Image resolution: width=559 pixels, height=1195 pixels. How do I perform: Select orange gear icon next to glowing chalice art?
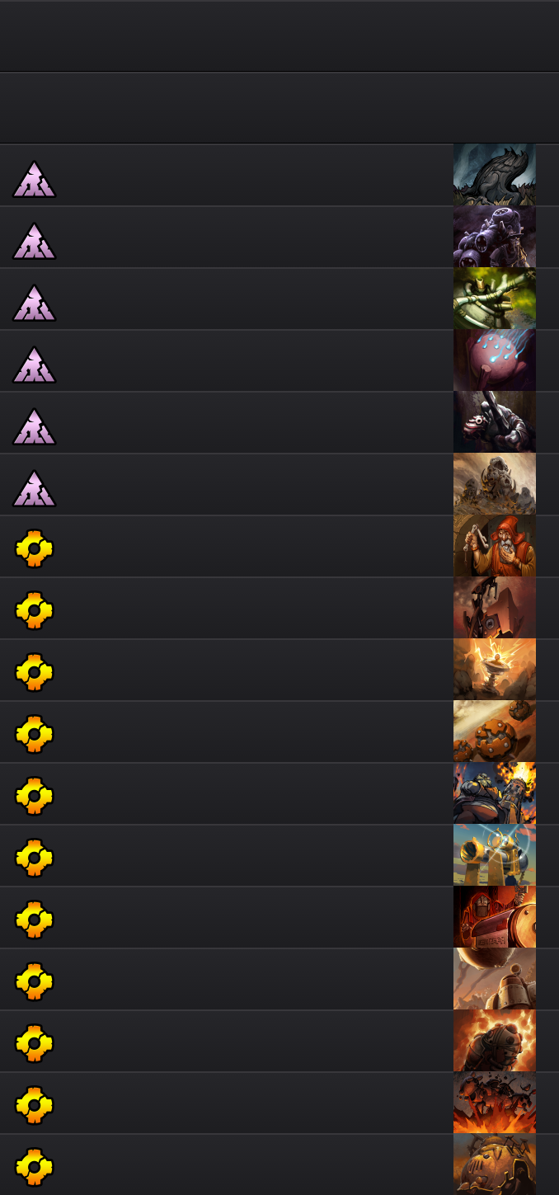[35, 672]
